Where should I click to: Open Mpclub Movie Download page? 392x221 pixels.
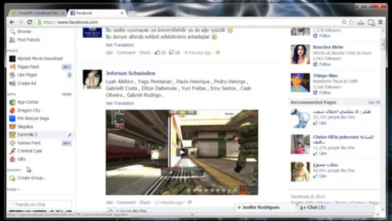(40, 58)
